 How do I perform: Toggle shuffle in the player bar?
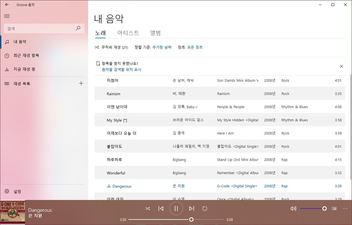point(147,208)
